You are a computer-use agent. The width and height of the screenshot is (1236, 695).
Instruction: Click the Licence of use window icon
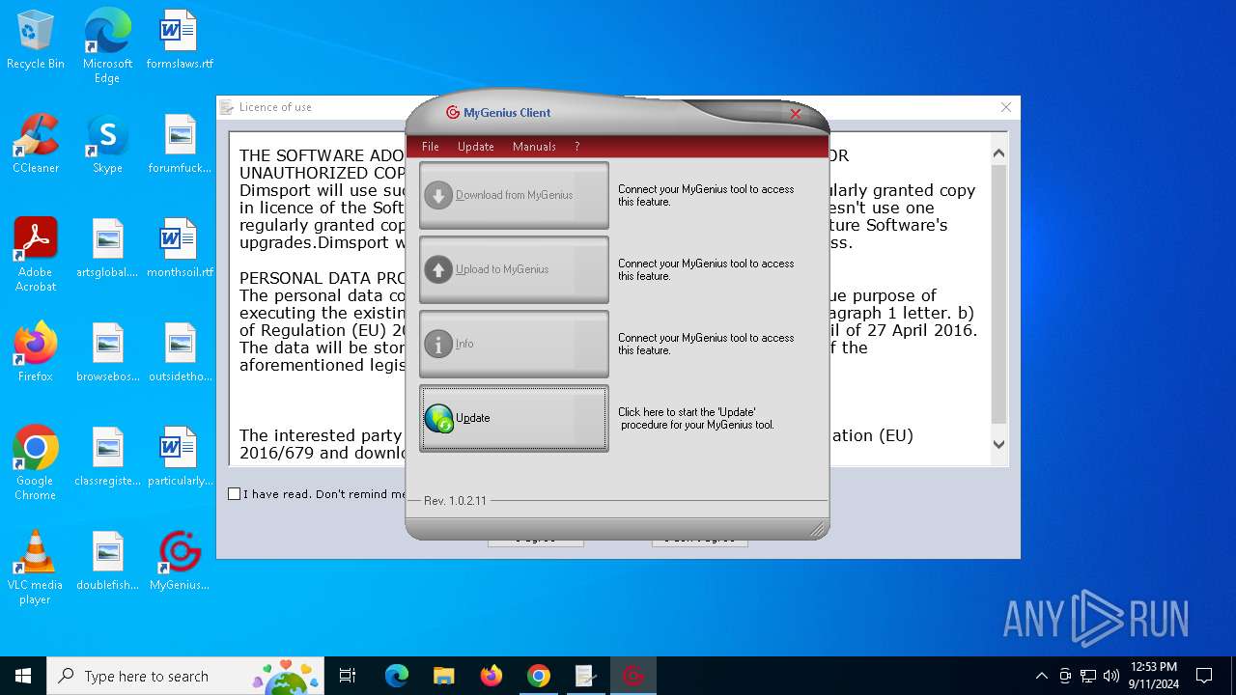coord(226,107)
